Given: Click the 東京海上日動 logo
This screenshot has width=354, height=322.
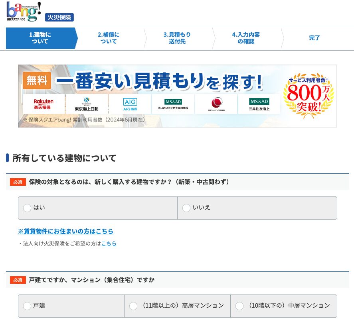Looking at the screenshot, I should 87,104.
